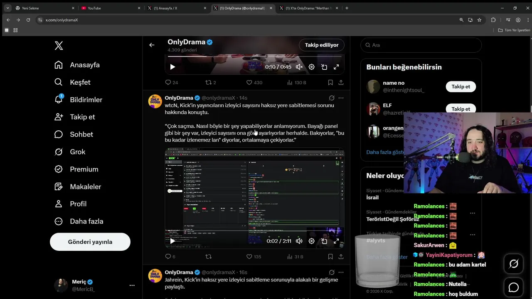Viewport: 532px width, 299px height.
Task: Open Premium page
Action: click(76, 169)
